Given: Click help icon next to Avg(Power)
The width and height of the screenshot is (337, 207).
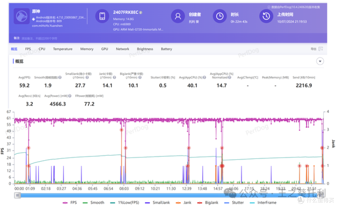Looking at the screenshot, I should tap(70, 96).
